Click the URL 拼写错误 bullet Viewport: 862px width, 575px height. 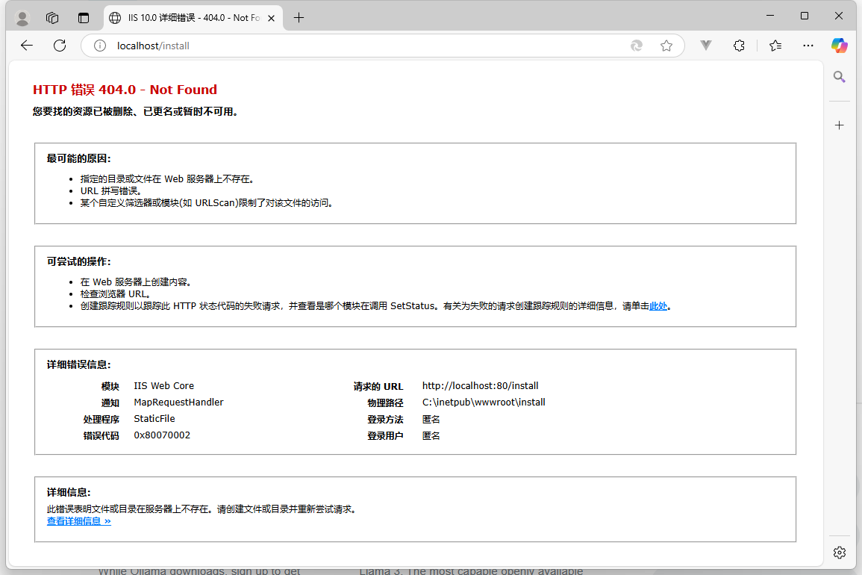pyautogui.click(x=111, y=191)
